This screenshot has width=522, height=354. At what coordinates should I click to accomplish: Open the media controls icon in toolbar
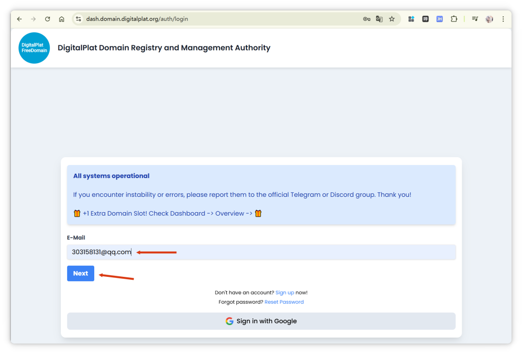tap(475, 19)
